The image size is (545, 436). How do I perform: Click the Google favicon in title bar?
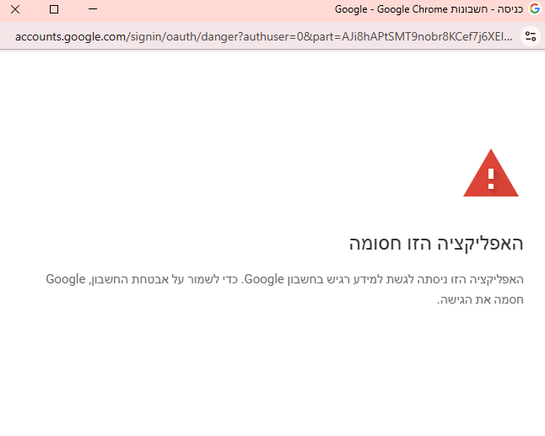[x=535, y=8]
